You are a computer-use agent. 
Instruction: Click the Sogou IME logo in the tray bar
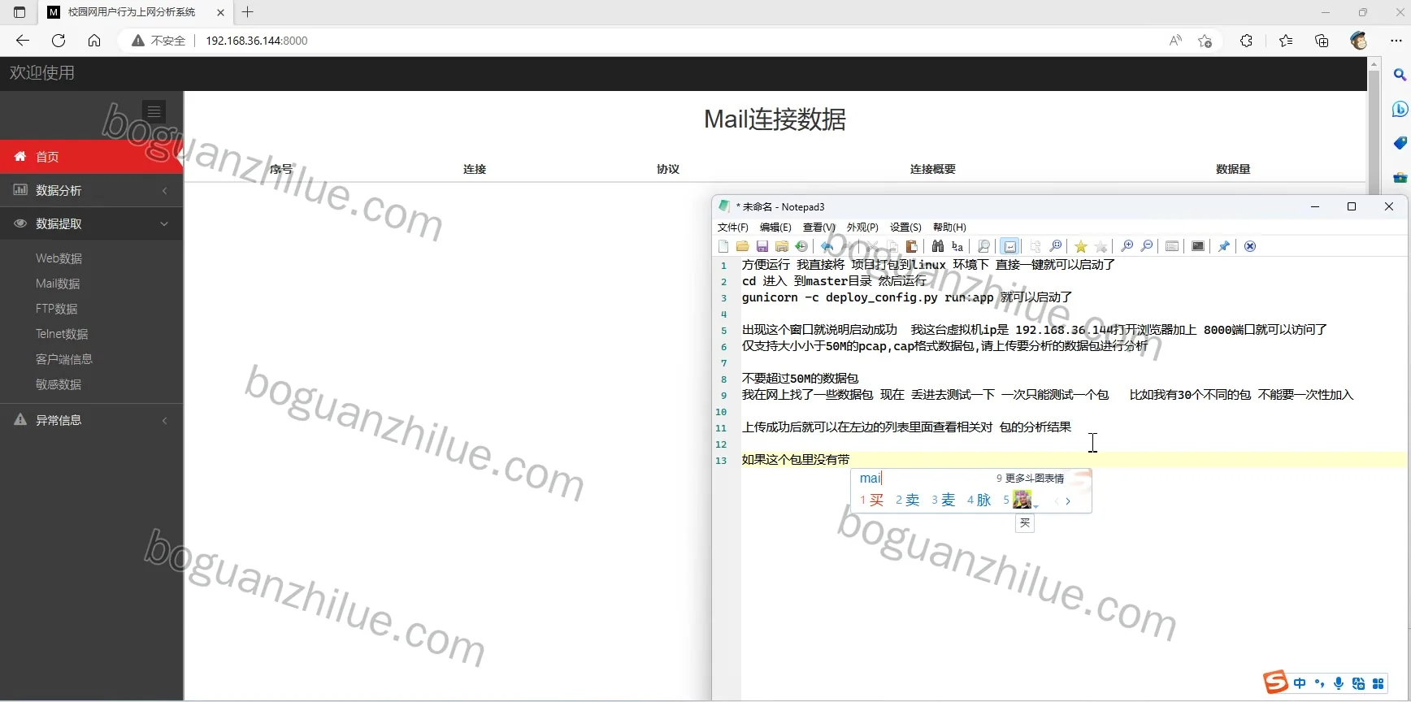click(1276, 682)
